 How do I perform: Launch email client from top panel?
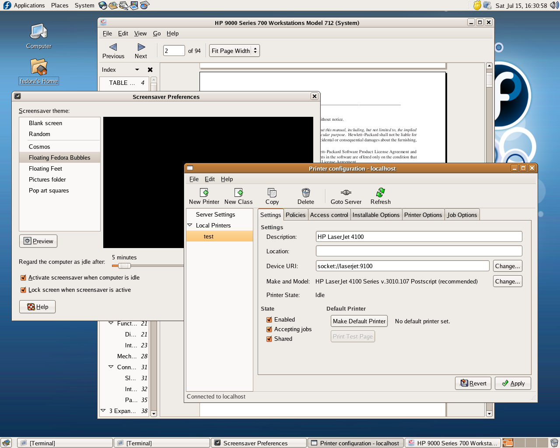(x=113, y=5)
